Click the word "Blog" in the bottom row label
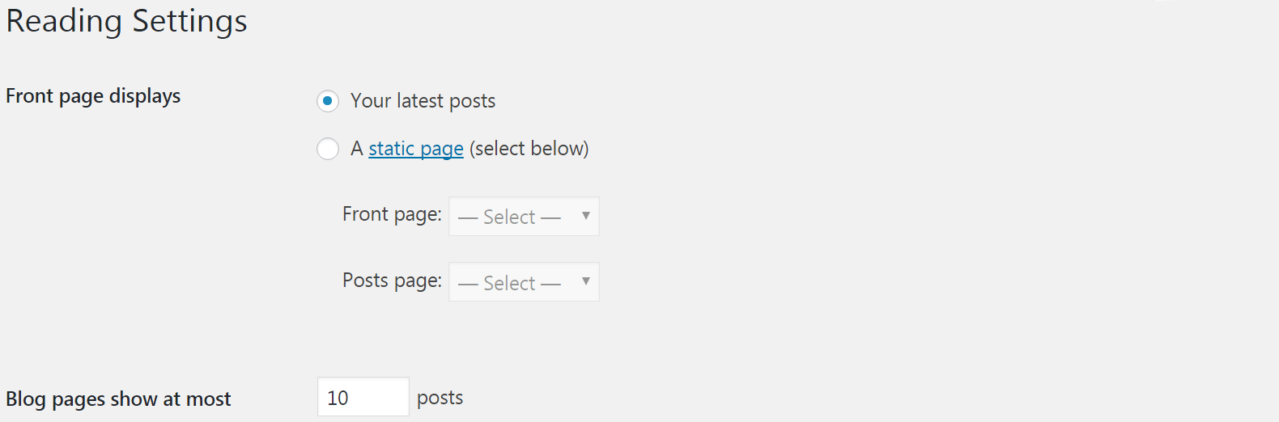The height and width of the screenshot is (422, 1279). pyautogui.click(x=26, y=399)
